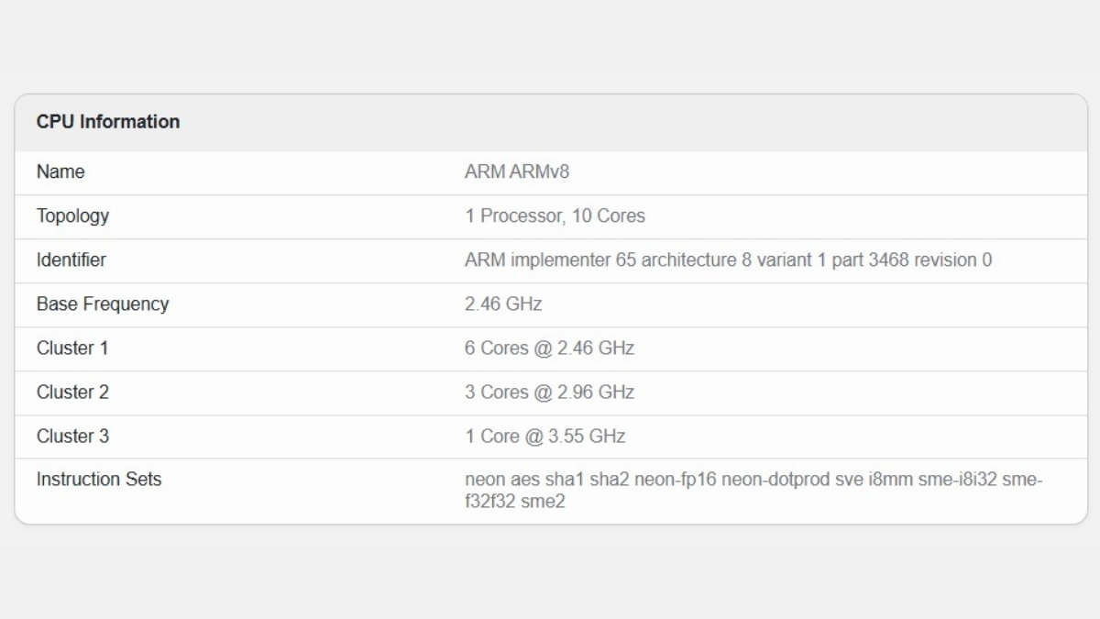Click the Cluster 1 row label
This screenshot has height=619, width=1100.
[x=72, y=348]
